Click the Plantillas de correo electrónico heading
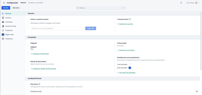Screen dimensions: 202x95 tap(128, 58)
